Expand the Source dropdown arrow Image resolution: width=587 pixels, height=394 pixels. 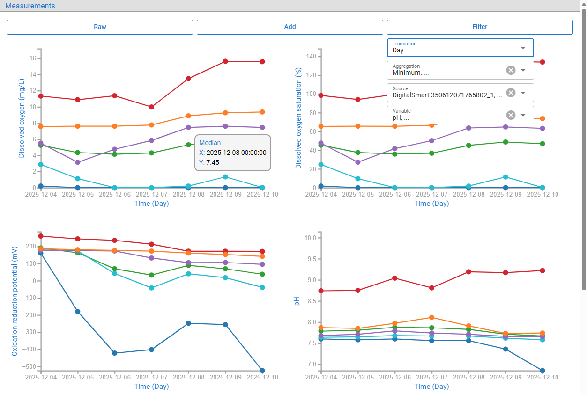pos(523,93)
